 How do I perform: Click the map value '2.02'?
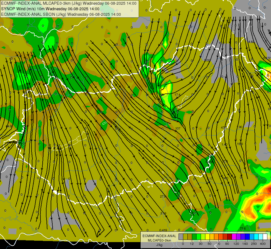pos(207,60)
